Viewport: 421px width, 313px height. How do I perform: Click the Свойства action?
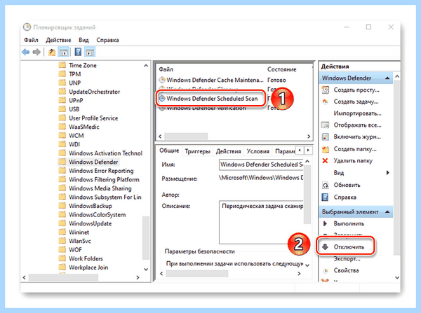point(346,270)
